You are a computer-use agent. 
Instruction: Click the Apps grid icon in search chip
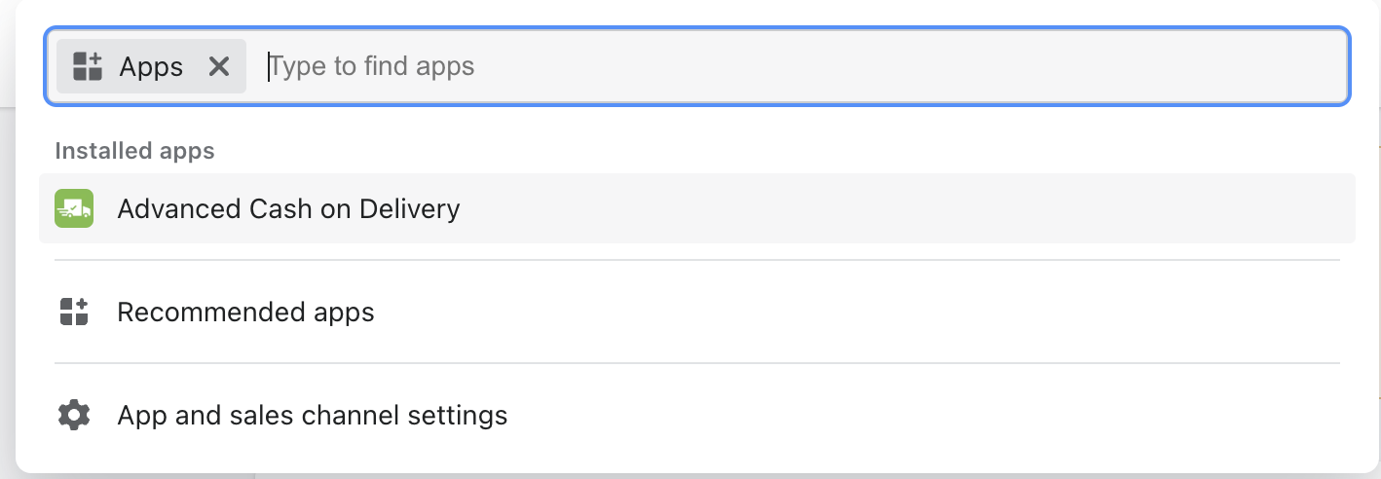88,66
